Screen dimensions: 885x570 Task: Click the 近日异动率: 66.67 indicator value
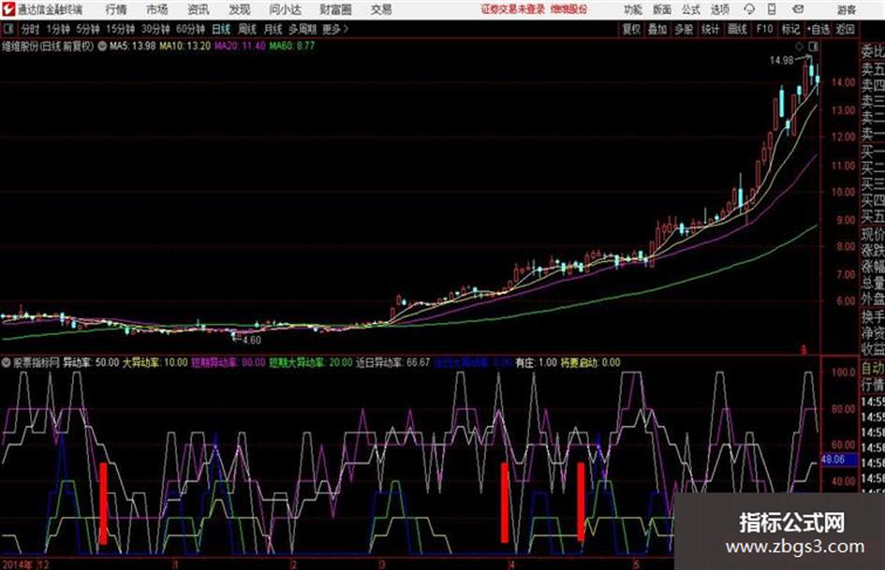tap(392, 362)
